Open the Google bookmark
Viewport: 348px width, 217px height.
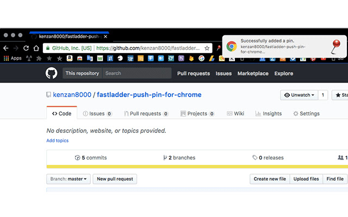pyautogui.click(x=201, y=58)
